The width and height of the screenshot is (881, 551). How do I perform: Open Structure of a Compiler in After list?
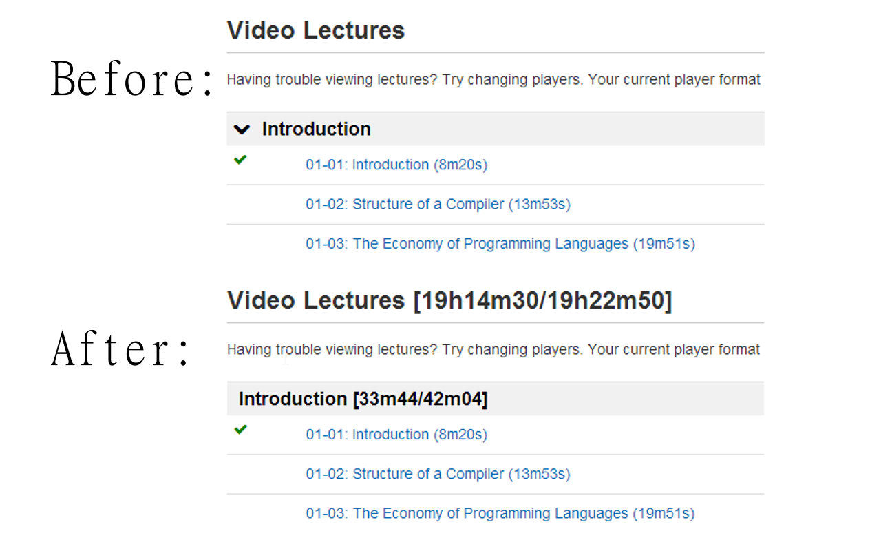click(438, 475)
